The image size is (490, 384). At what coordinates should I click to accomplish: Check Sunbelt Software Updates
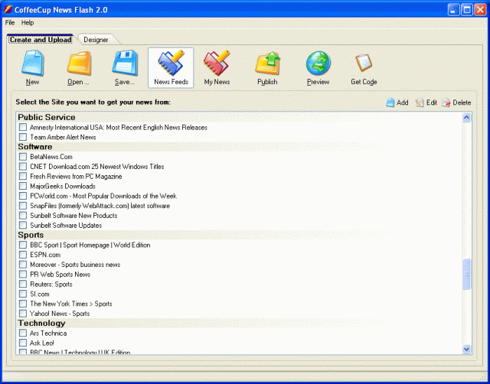(23, 225)
